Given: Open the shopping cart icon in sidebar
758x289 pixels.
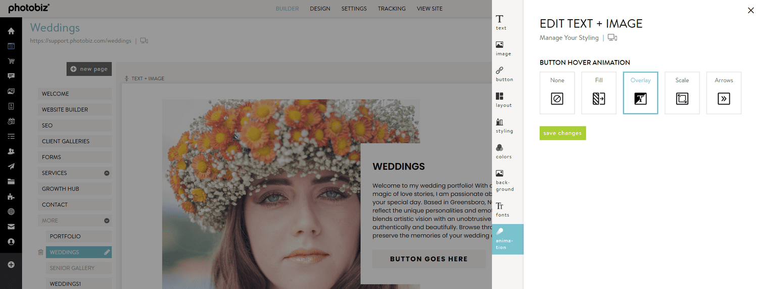Looking at the screenshot, I should click(11, 61).
